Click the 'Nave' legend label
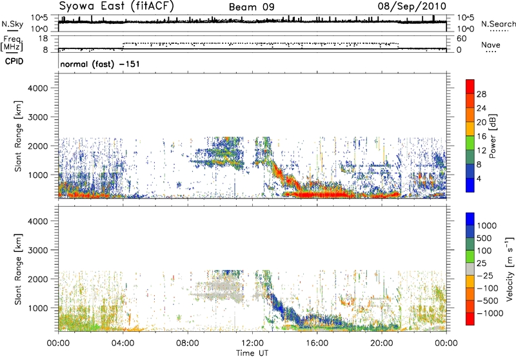 (x=491, y=44)
